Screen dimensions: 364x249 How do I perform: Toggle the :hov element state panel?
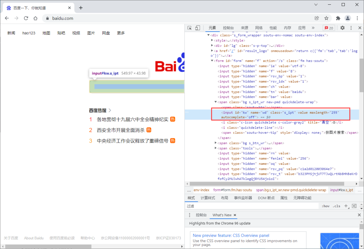(x=326, y=206)
